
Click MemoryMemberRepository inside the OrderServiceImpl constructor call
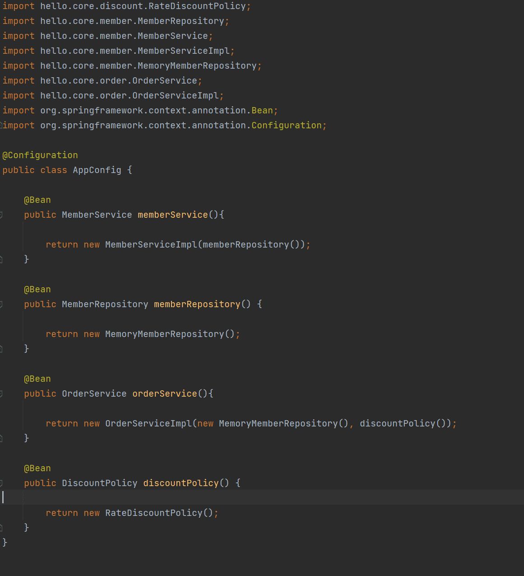[278, 424]
